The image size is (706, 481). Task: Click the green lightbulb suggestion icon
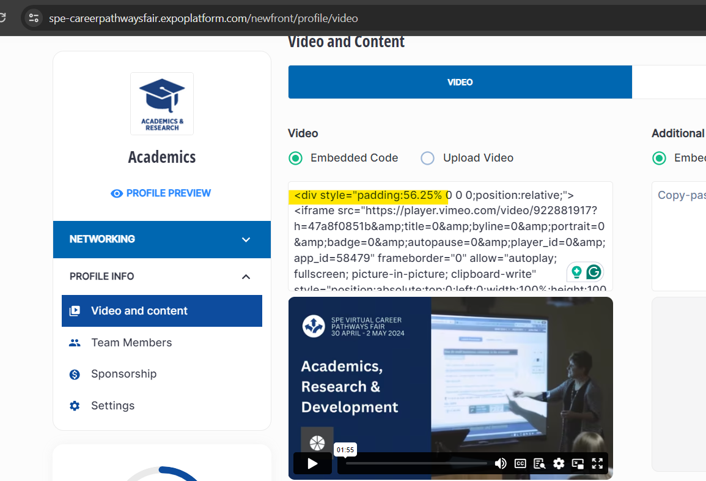tap(576, 272)
